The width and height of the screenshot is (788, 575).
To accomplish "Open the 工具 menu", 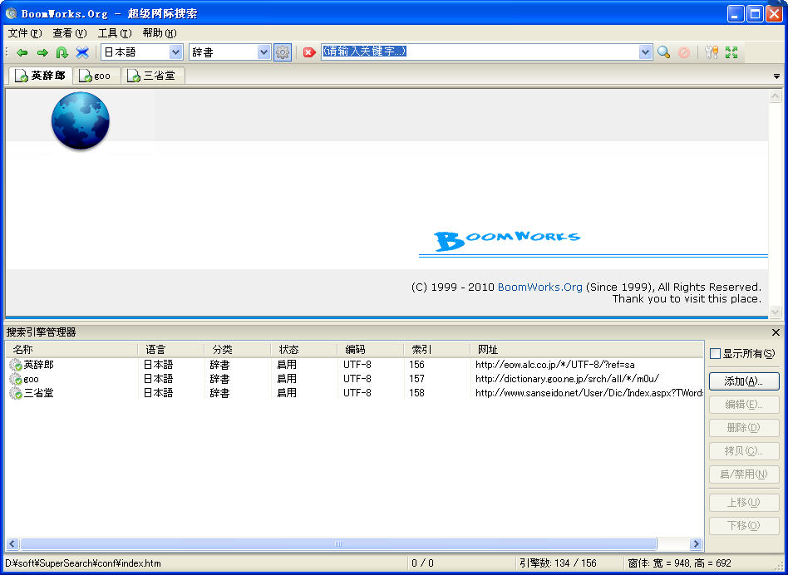I will pos(114,33).
